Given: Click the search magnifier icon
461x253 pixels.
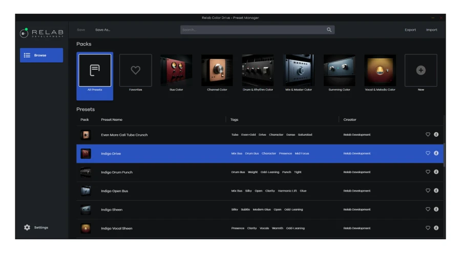Looking at the screenshot, I should click(x=329, y=30).
